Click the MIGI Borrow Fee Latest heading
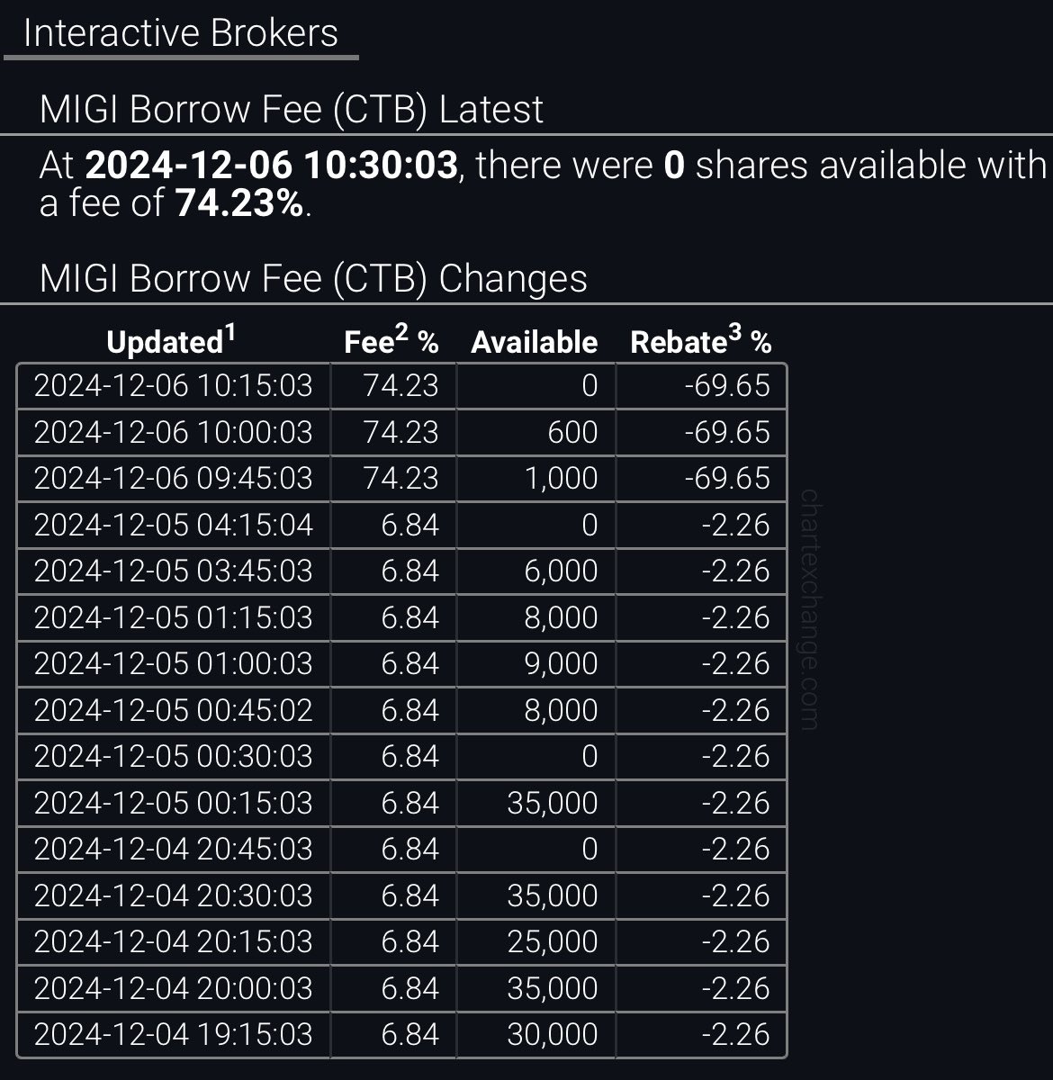The width and height of the screenshot is (1053, 1080). (x=292, y=110)
